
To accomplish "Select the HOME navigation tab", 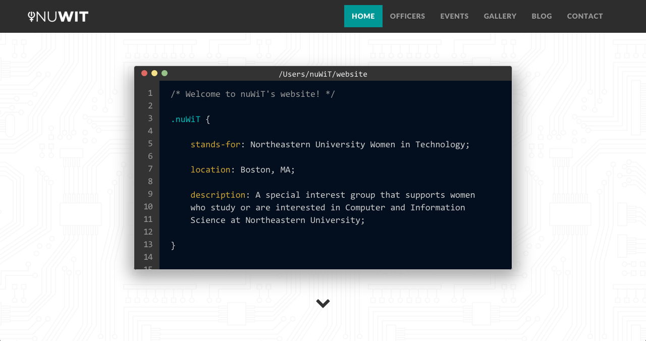I will 363,16.
